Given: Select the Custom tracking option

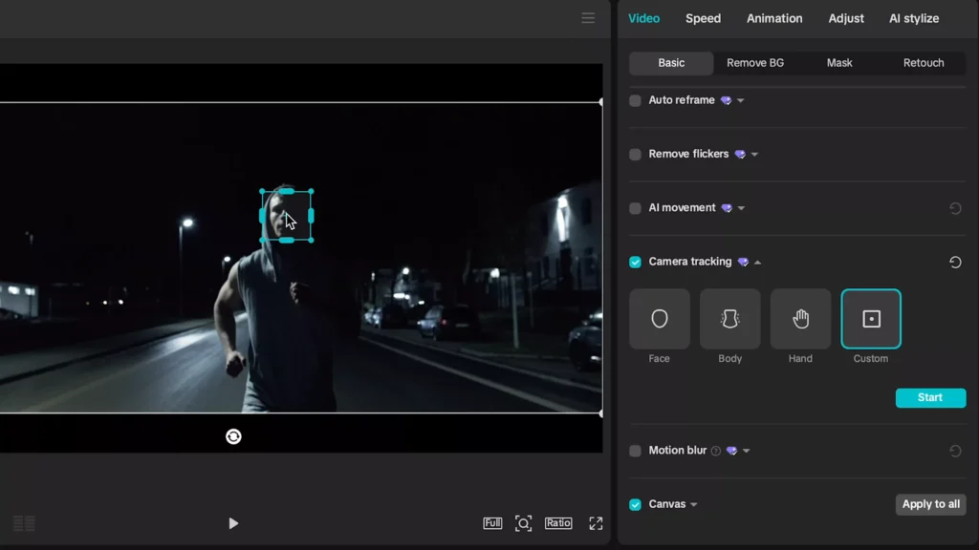Looking at the screenshot, I should click(x=870, y=319).
